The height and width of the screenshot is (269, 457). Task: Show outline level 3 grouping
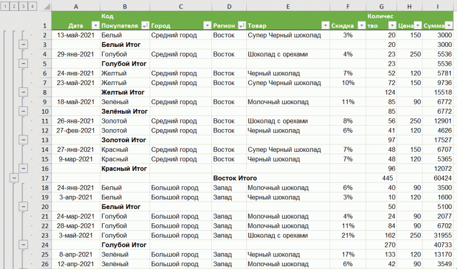pyautogui.click(x=23, y=6)
